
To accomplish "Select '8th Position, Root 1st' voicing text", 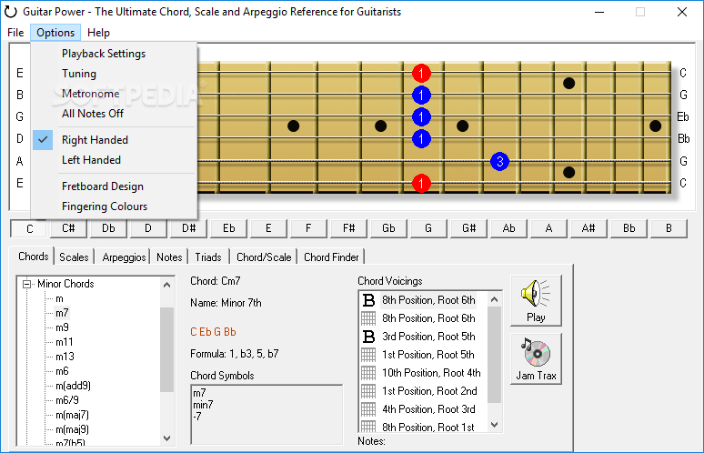I will coord(427,427).
